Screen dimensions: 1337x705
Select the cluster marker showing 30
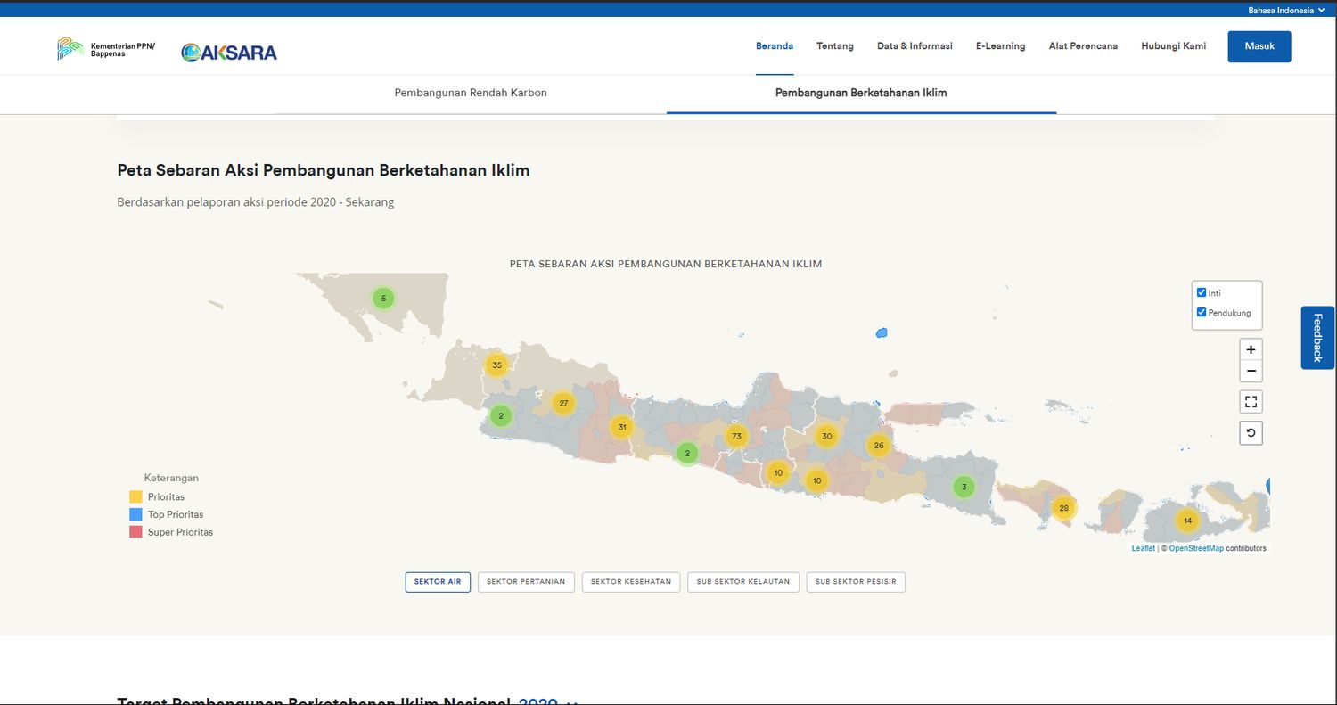point(827,436)
